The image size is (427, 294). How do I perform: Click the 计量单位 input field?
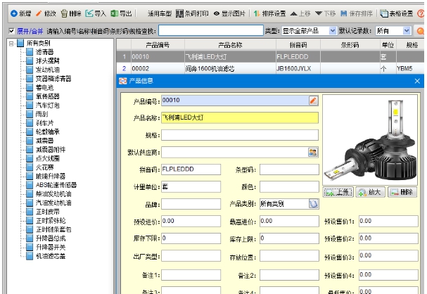(191, 187)
